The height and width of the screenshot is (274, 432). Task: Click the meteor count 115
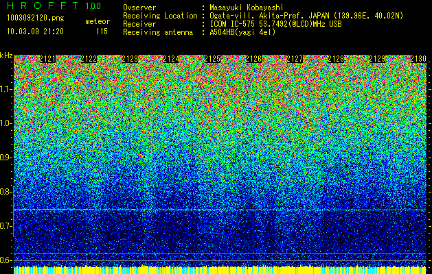(102, 32)
